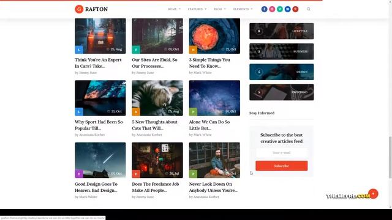Click the red Subscribe button
392x220 pixels.
coord(282,166)
